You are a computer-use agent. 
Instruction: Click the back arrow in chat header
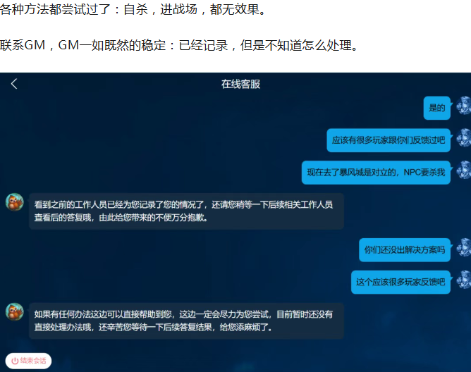click(x=14, y=84)
